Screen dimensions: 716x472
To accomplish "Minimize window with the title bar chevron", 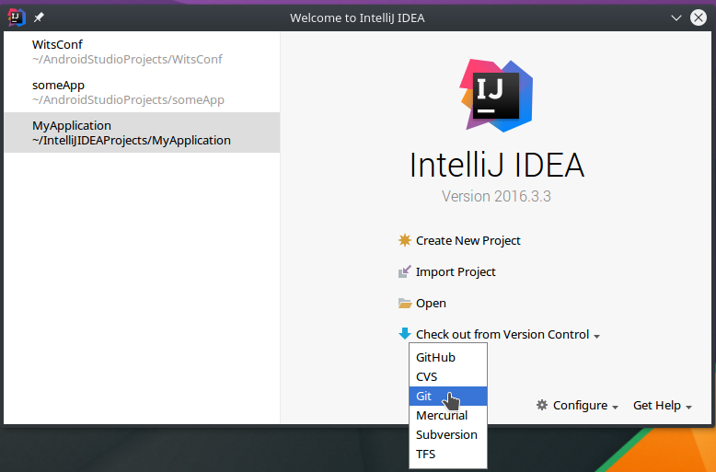I will 676,17.
